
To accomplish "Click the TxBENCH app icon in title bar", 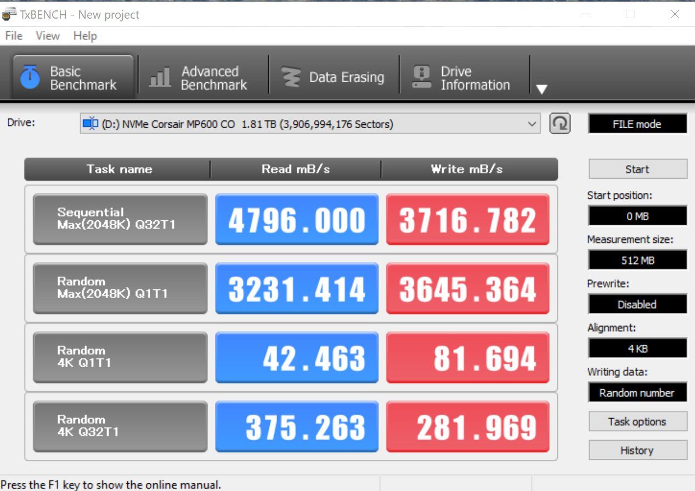I will pyautogui.click(x=9, y=14).
